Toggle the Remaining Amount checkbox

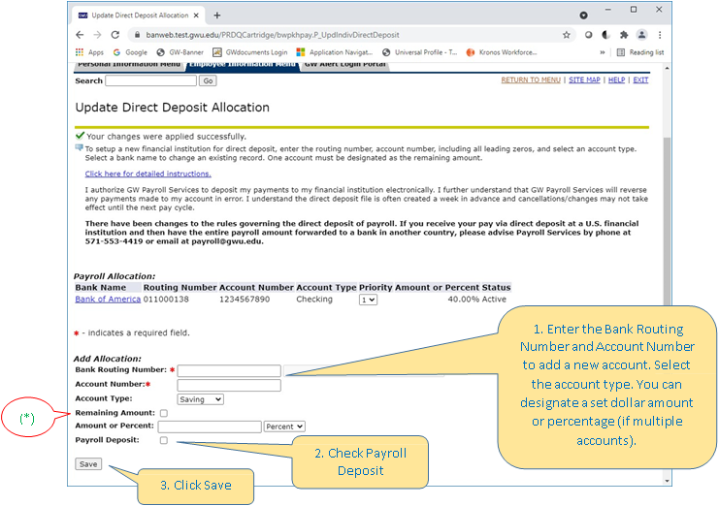(164, 413)
